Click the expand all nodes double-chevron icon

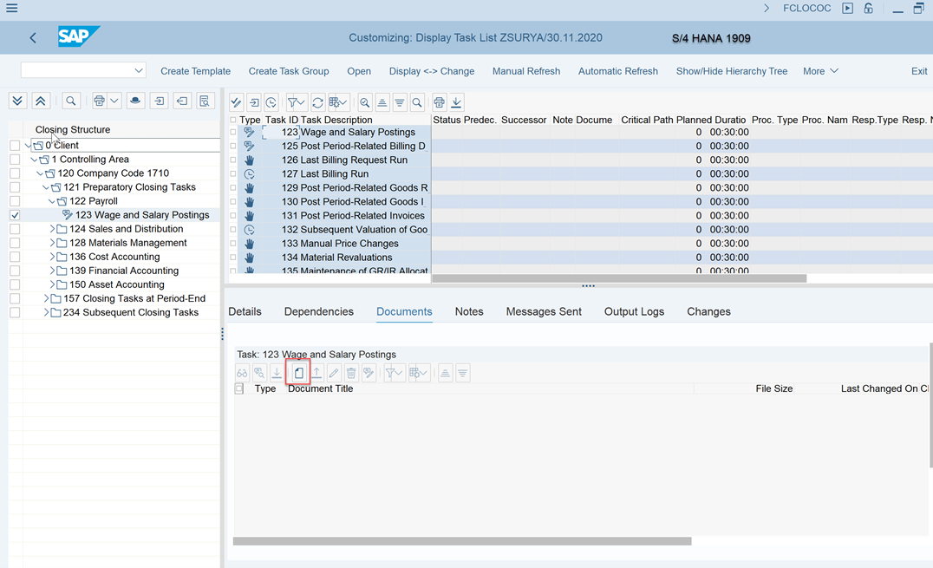[x=17, y=101]
